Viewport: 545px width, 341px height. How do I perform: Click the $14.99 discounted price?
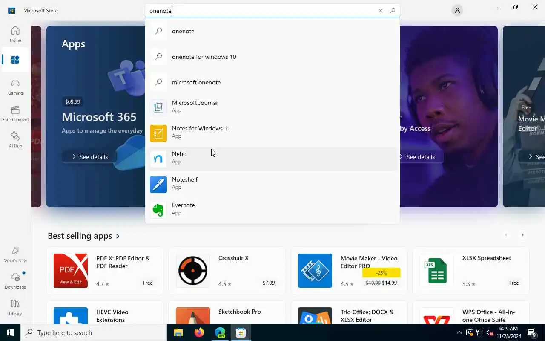[x=390, y=283]
